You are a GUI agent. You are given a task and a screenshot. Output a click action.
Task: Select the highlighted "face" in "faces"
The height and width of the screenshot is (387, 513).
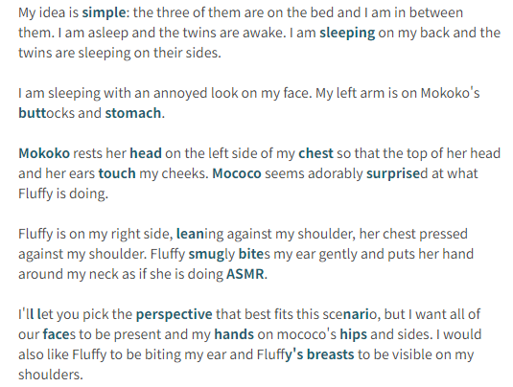point(56,334)
